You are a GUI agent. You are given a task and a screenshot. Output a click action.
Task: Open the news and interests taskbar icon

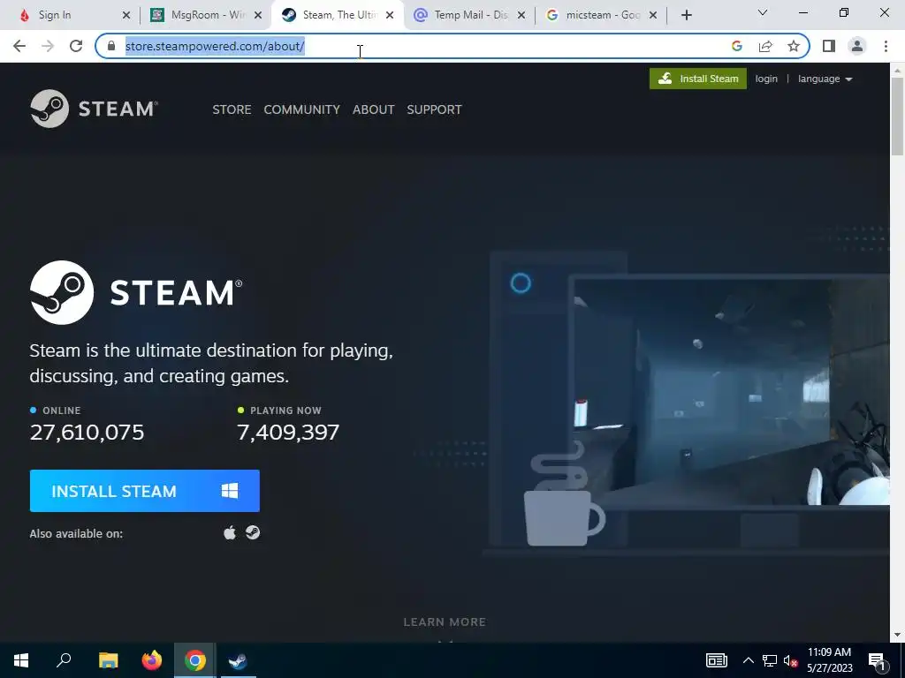[x=716, y=660]
